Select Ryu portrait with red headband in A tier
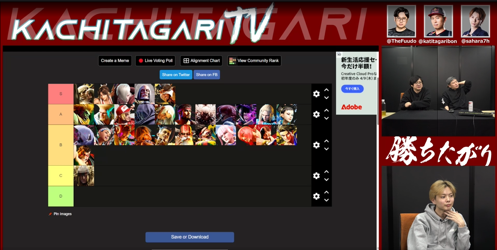The width and height of the screenshot is (497, 250). tap(185, 114)
